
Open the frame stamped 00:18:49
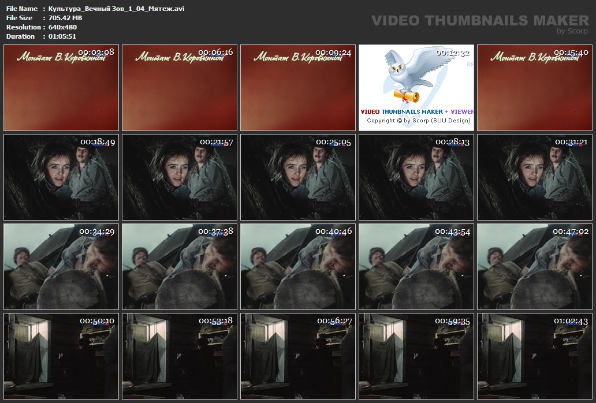61,177
